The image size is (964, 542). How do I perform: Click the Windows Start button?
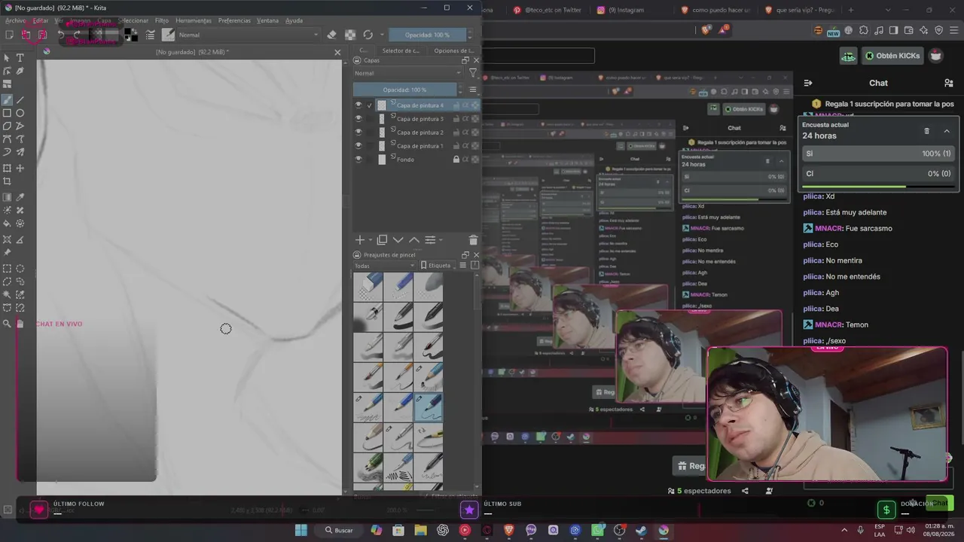tap(301, 530)
